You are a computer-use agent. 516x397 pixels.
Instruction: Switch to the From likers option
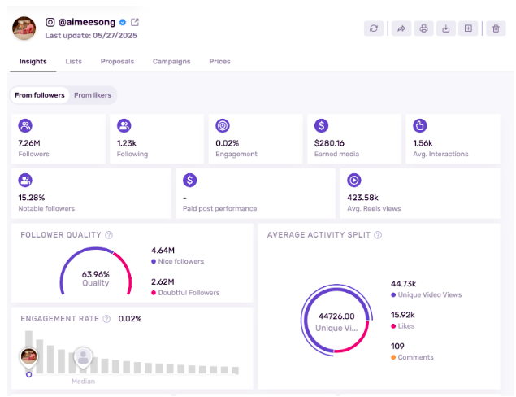point(93,95)
